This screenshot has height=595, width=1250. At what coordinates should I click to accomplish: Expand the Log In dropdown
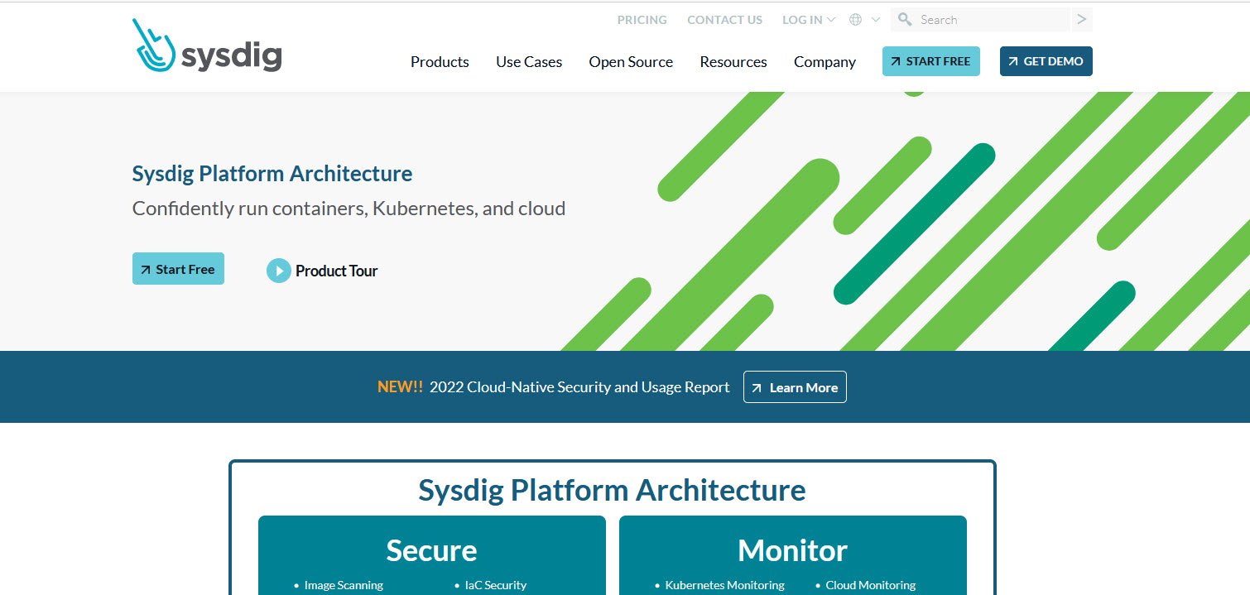tap(809, 20)
